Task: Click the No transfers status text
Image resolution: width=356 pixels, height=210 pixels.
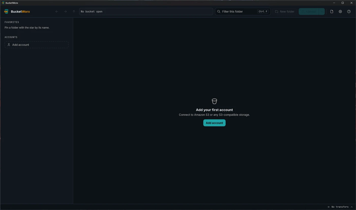Action: coord(340,207)
